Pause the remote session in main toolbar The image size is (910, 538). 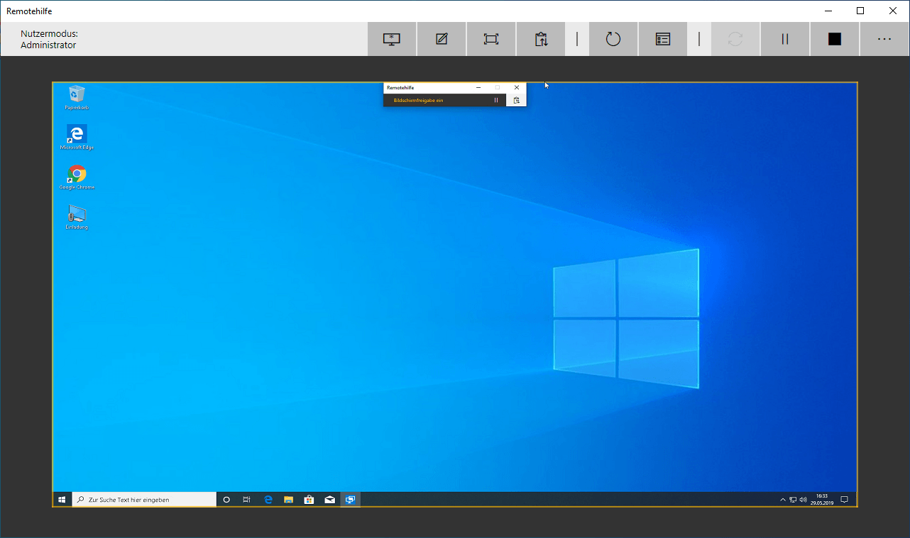(785, 39)
